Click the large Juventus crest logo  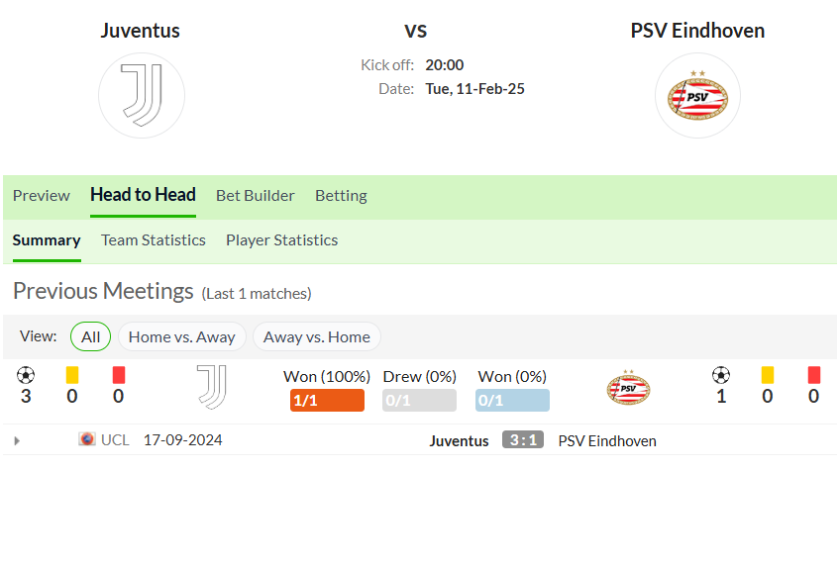tap(142, 96)
